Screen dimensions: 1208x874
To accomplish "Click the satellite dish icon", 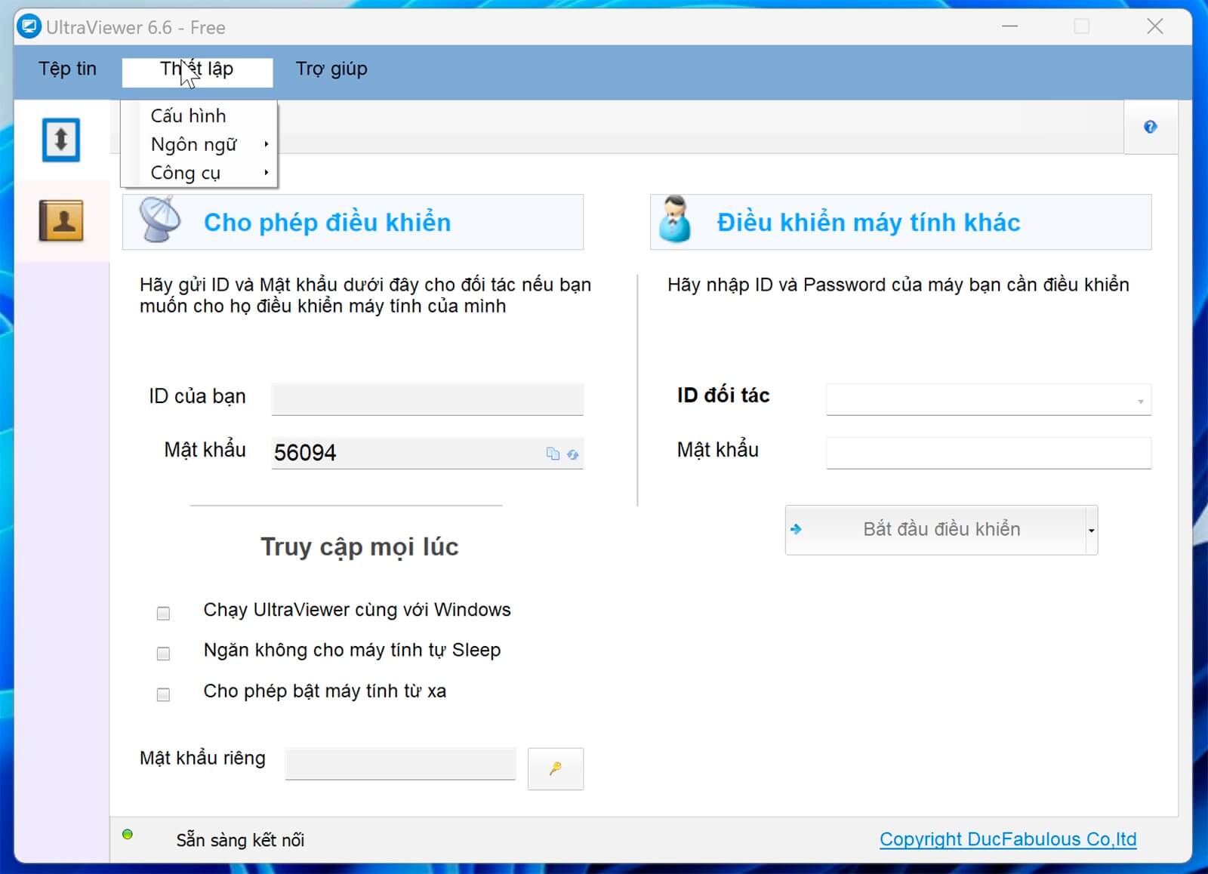I will pyautogui.click(x=160, y=220).
